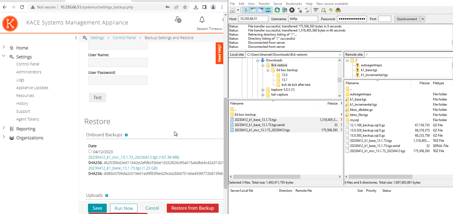453x214 pixels.
Task: Click the Uploads help icon
Action: click(107, 196)
